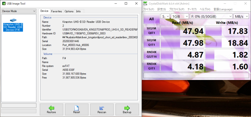Open the ヘルプ(H) menu
Viewport: 251px width, 117px height.
[x=205, y=9]
